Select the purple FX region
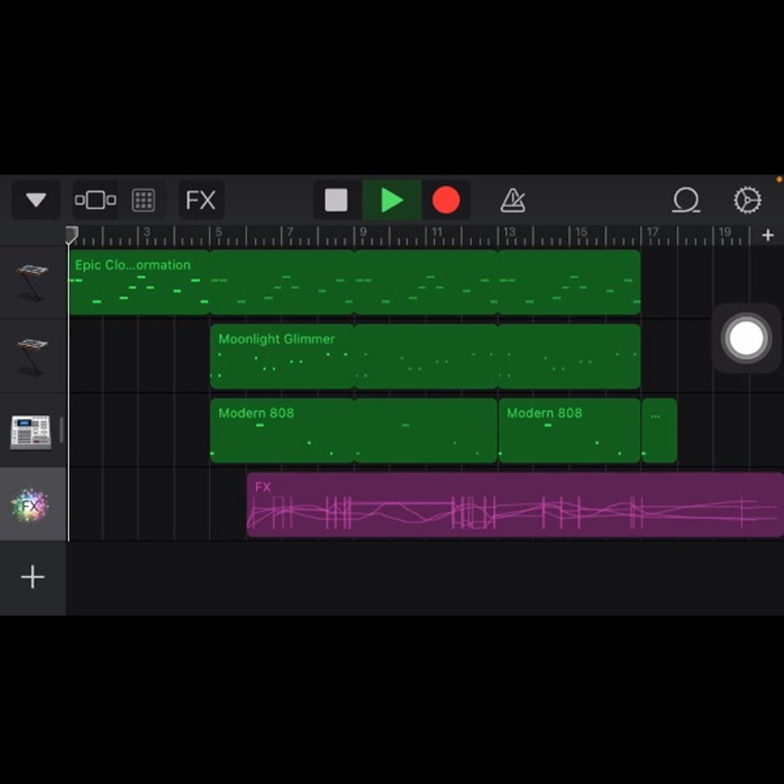This screenshot has width=784, height=784. [515, 505]
